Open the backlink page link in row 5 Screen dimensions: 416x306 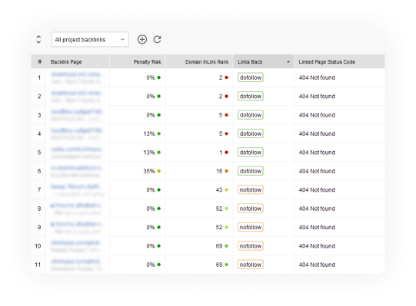pyautogui.click(x=76, y=149)
